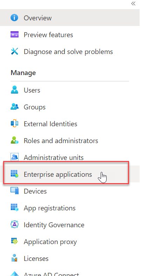
Task: Click the Overview info icon
Action: (14, 18)
